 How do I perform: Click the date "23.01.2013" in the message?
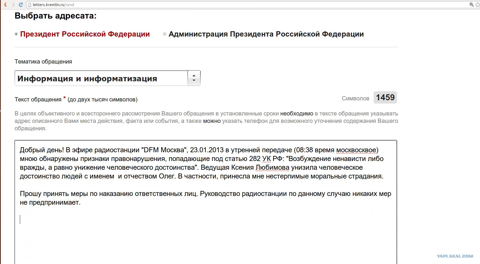[x=207, y=150]
